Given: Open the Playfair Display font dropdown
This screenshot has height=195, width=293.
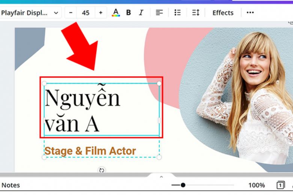Looking at the screenshot, I should coord(30,13).
